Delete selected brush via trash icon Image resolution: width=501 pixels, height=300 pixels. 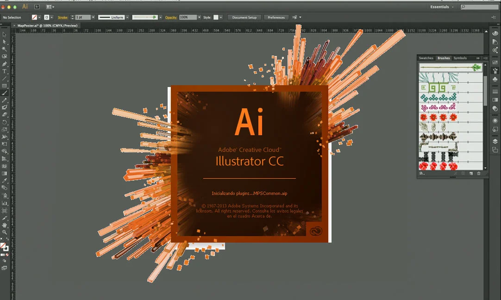(478, 173)
